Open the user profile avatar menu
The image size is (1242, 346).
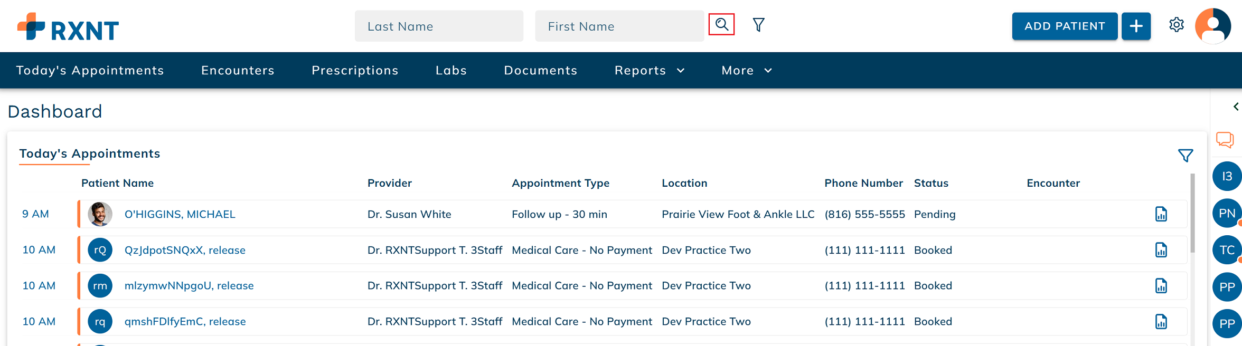[1213, 26]
